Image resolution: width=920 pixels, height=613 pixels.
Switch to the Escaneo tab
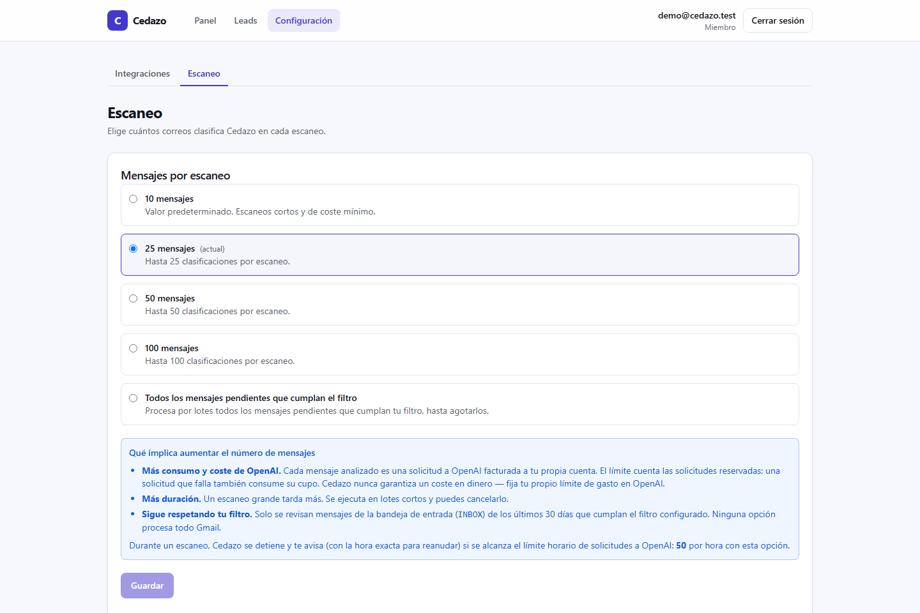pyautogui.click(x=204, y=73)
